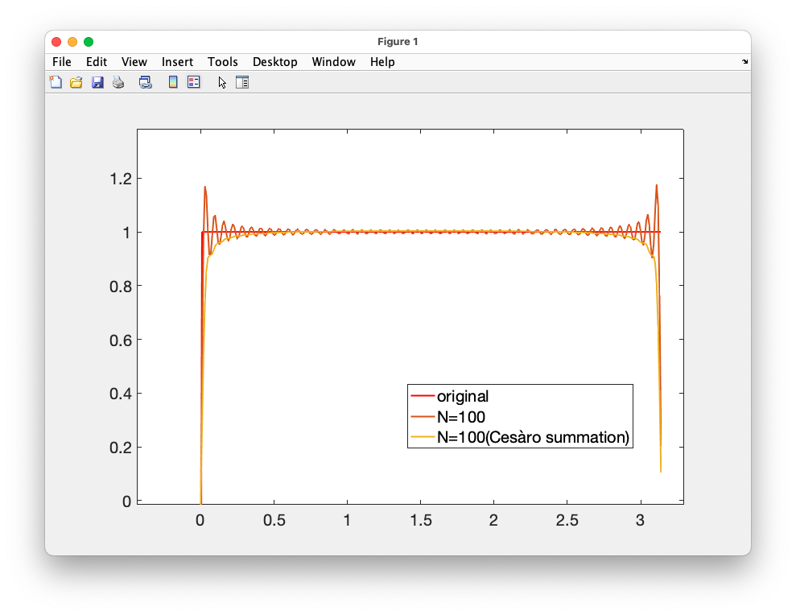Click the y-axis tick label 0.6
Screen dimensions: 796x615
(121, 341)
